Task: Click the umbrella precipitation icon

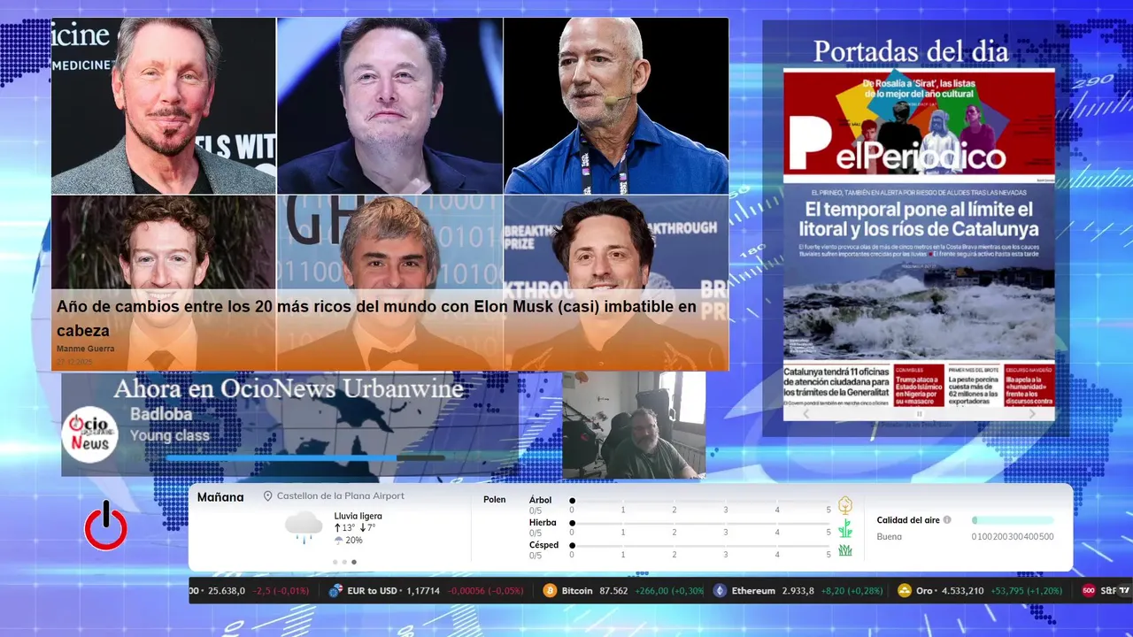Action: pos(338,541)
